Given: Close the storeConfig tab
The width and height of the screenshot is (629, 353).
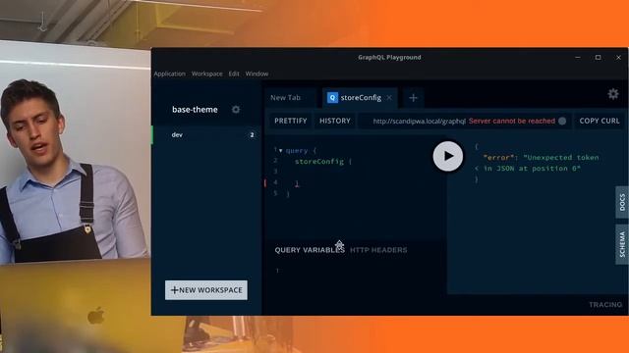Looking at the screenshot, I should [x=389, y=98].
